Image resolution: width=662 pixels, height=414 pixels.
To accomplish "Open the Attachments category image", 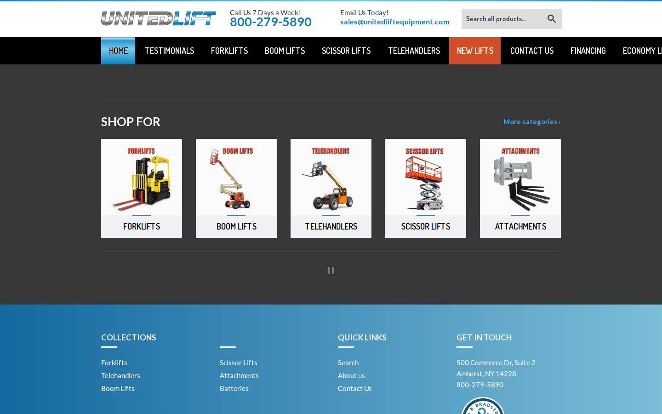I will coord(520,177).
